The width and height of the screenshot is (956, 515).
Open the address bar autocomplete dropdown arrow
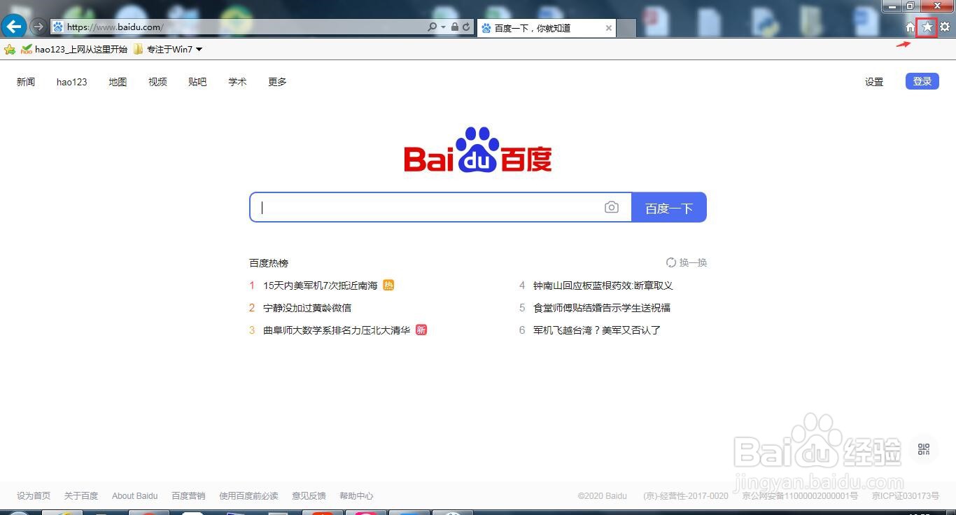443,27
